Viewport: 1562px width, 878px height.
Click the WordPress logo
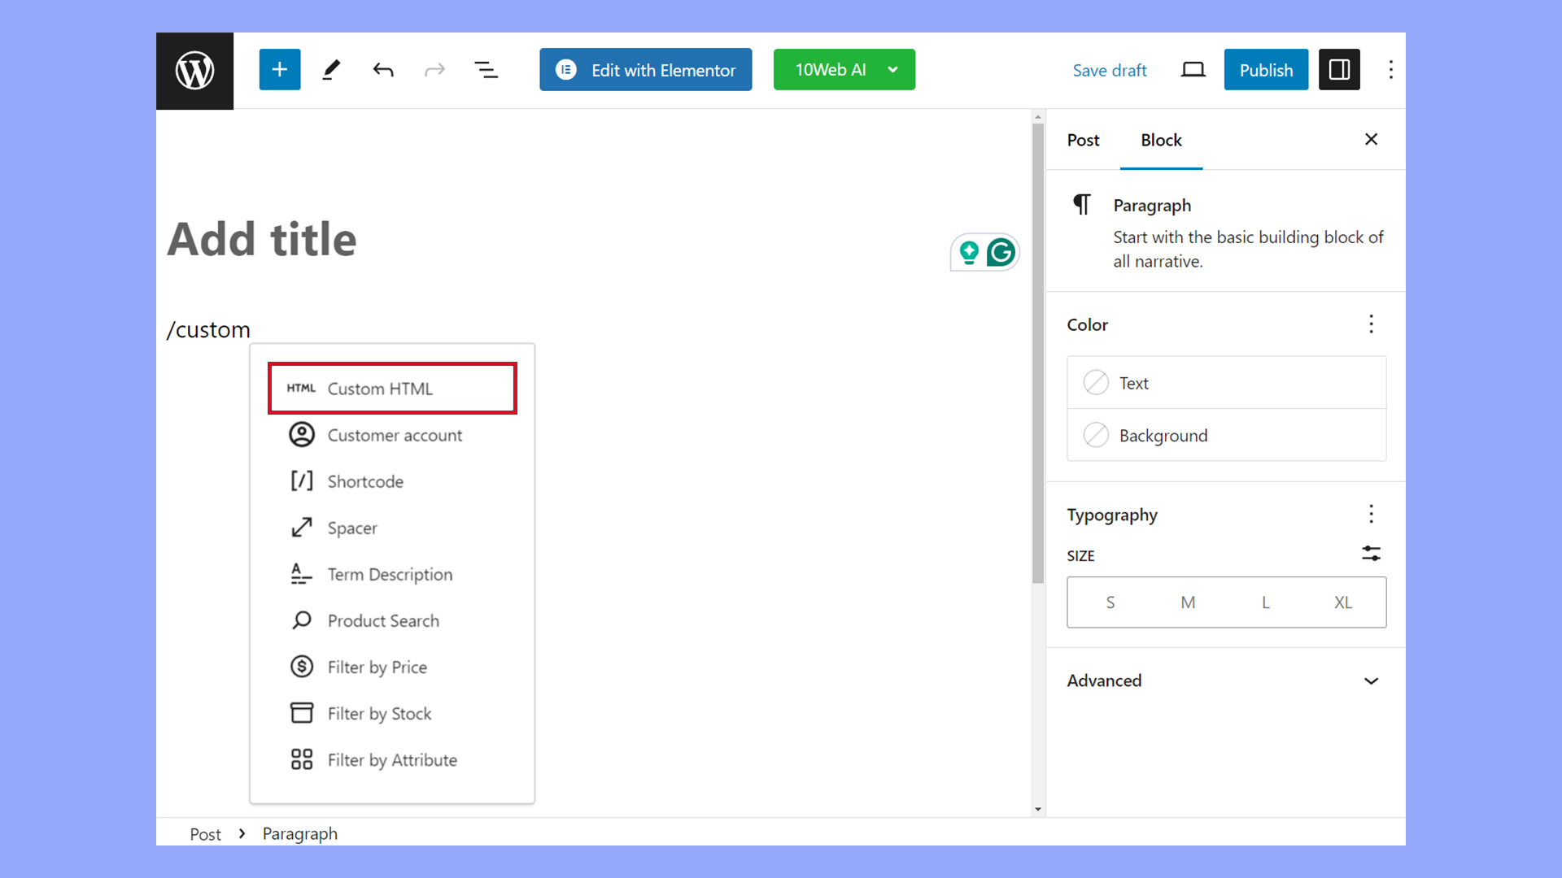pyautogui.click(x=194, y=70)
